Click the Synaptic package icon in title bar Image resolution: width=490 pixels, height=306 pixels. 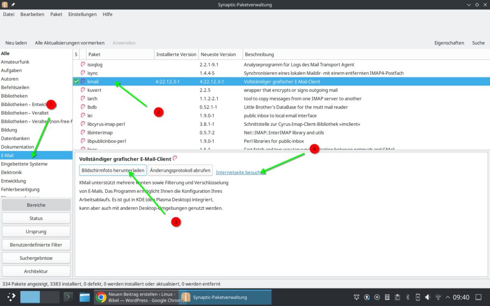[5, 5]
